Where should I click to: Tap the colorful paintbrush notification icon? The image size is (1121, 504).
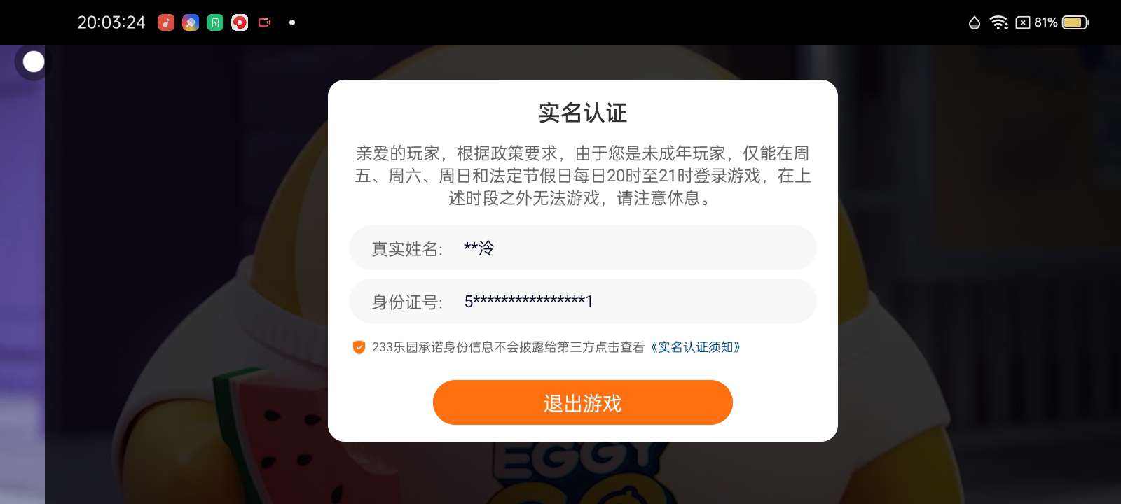click(191, 22)
